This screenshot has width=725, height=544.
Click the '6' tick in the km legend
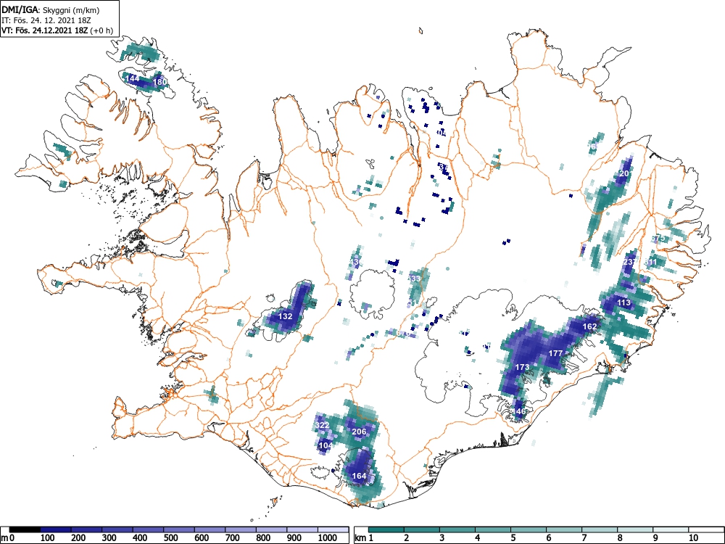click(549, 538)
